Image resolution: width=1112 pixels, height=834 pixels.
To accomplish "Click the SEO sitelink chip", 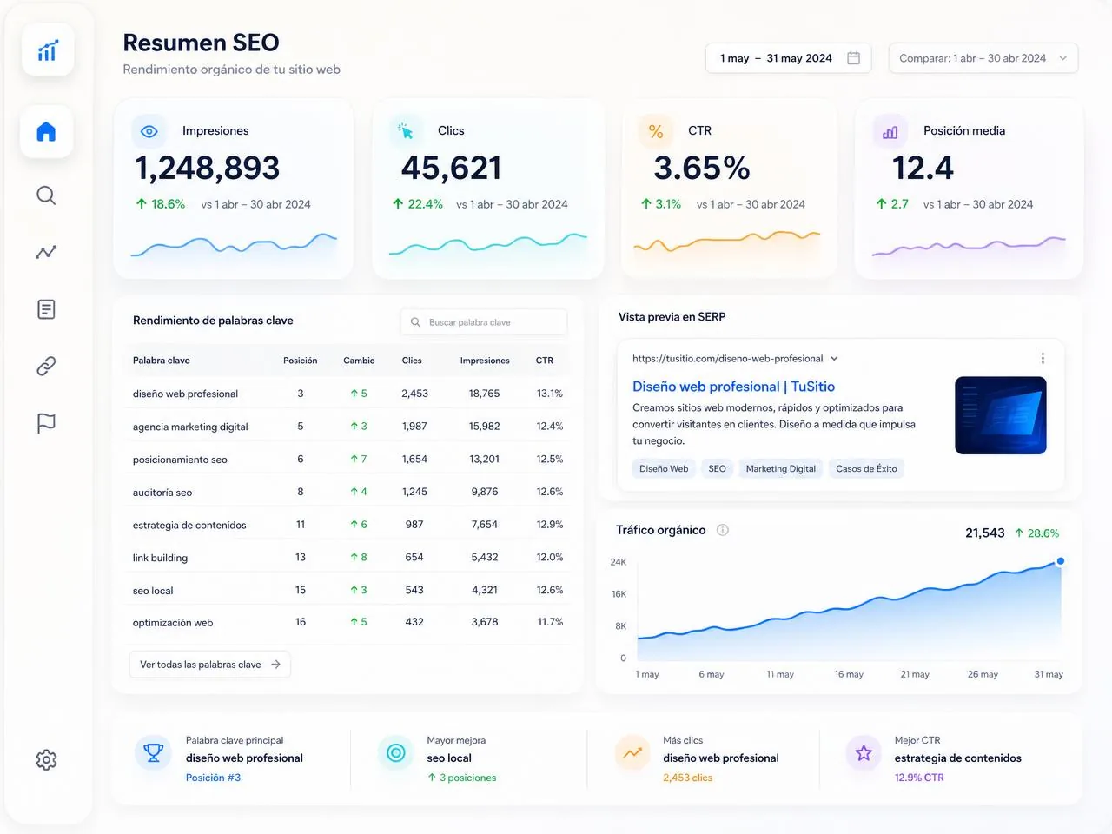I will point(717,469).
